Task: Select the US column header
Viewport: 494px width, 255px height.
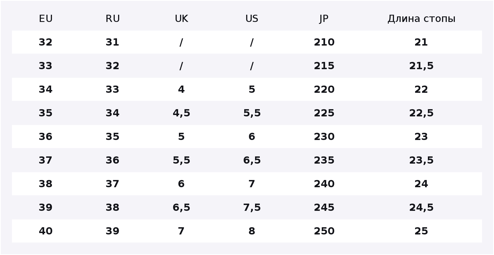Action: 252,19
